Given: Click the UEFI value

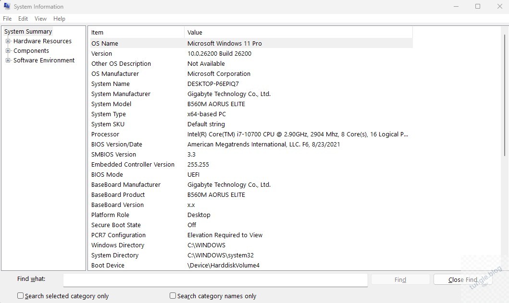Looking at the screenshot, I should (194, 174).
